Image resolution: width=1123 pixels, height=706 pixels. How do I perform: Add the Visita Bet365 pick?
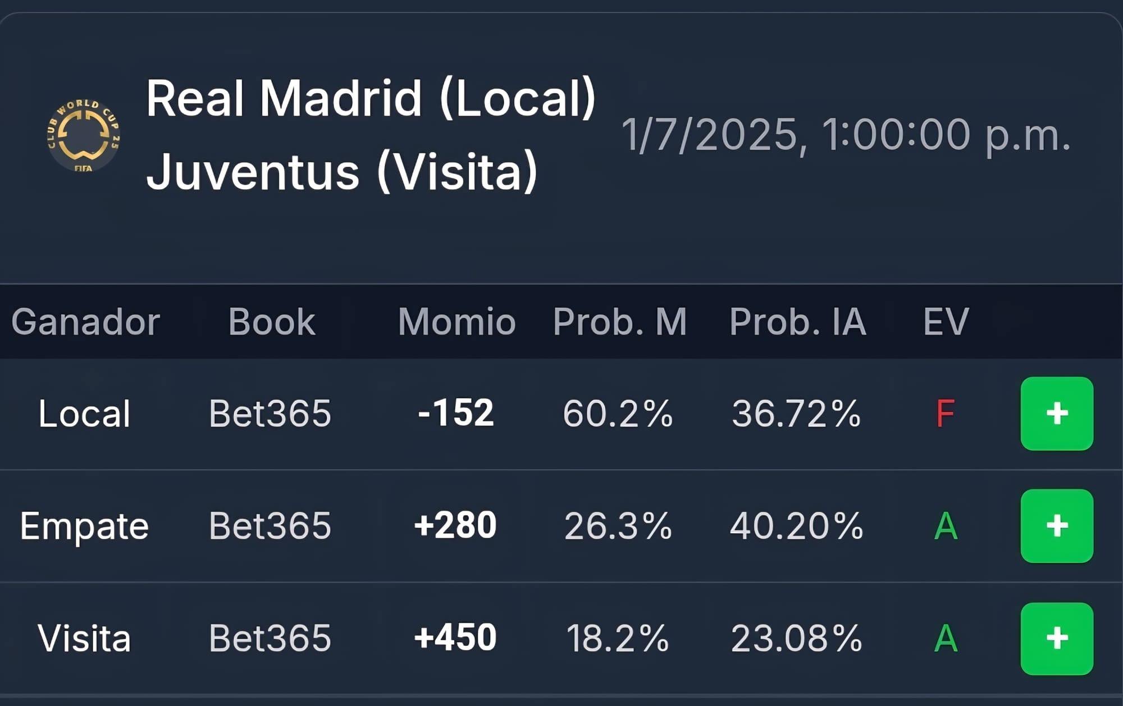point(1057,639)
